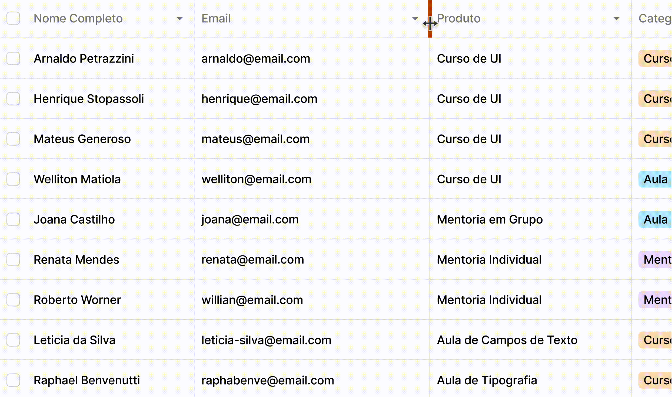Check the box for Raphael Benvenutti
This screenshot has width=672, height=397.
click(x=13, y=380)
